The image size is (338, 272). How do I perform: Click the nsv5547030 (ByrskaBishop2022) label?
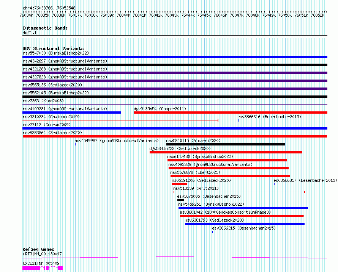56,53
